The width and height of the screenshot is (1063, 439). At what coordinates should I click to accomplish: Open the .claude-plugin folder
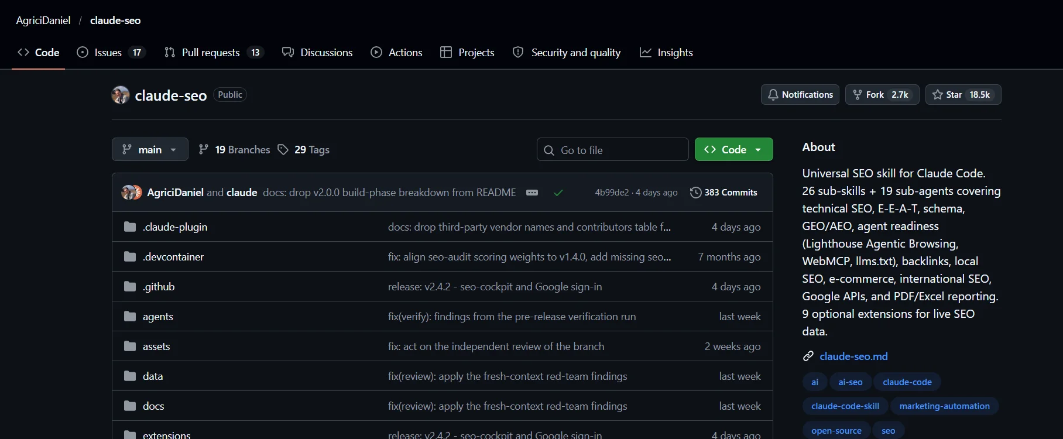175,227
